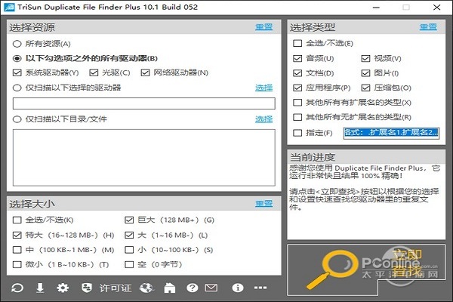The image size is (453, 302).
Task: Click the directories/files list box
Action: 144,158
